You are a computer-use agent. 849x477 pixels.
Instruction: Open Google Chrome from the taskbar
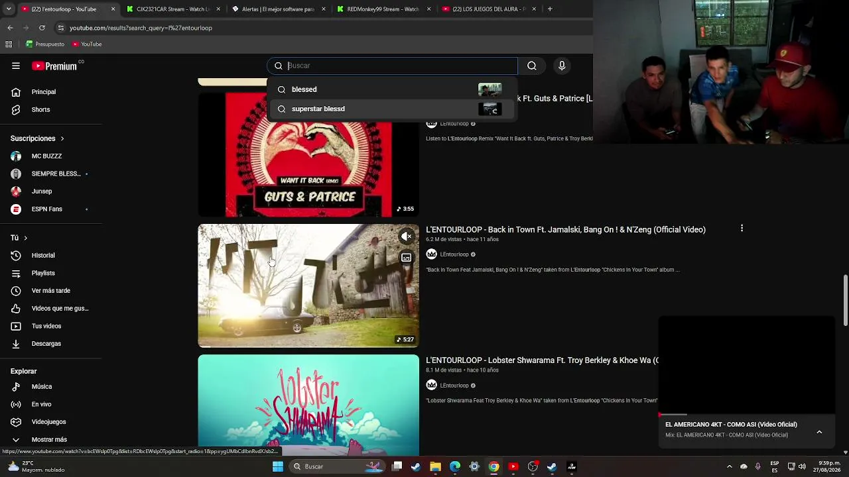point(493,466)
